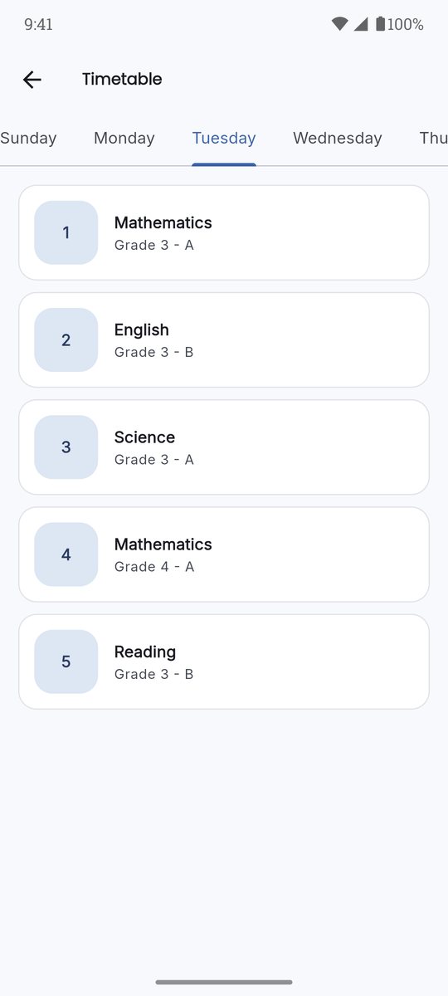Open the English Grade 3 - B card

[224, 339]
